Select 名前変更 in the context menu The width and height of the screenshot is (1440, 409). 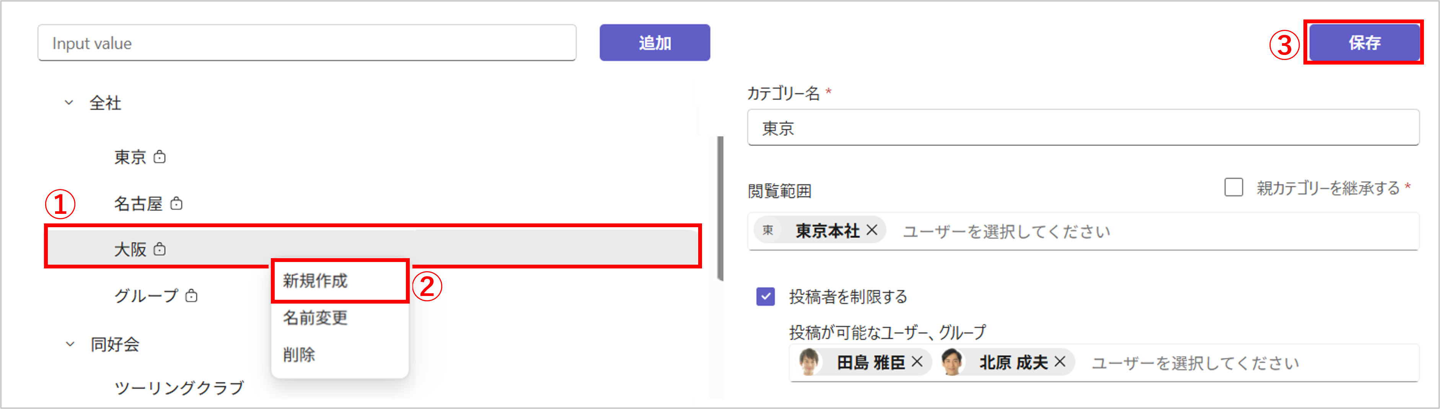tap(315, 317)
